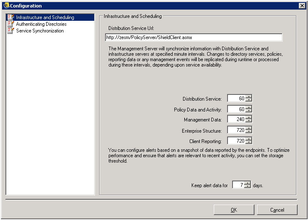
Task: Decrease the Policy Data and Activity interval
Action: [249, 111]
